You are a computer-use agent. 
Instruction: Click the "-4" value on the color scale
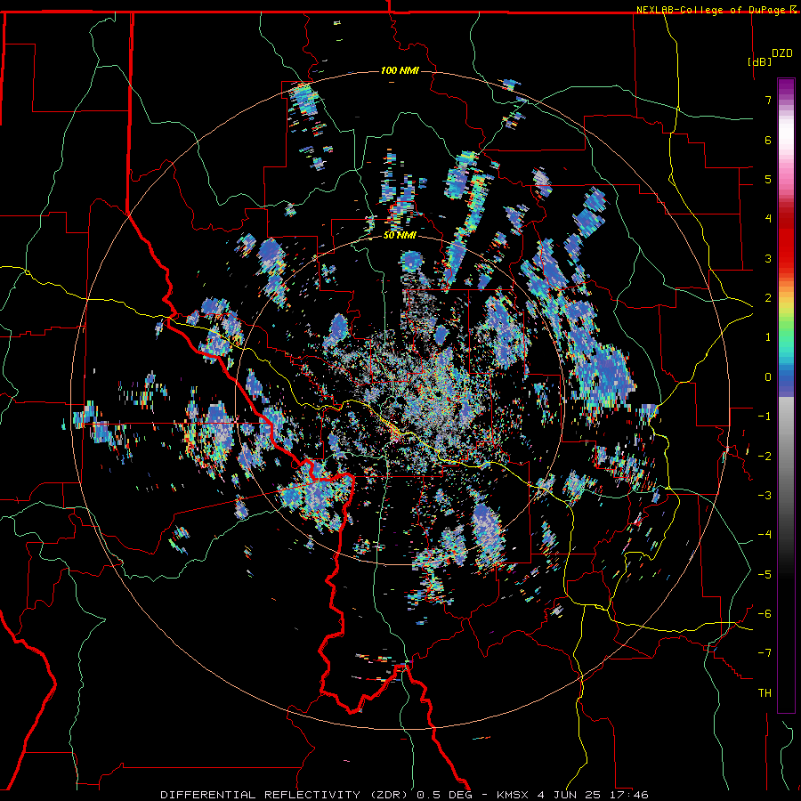point(765,535)
